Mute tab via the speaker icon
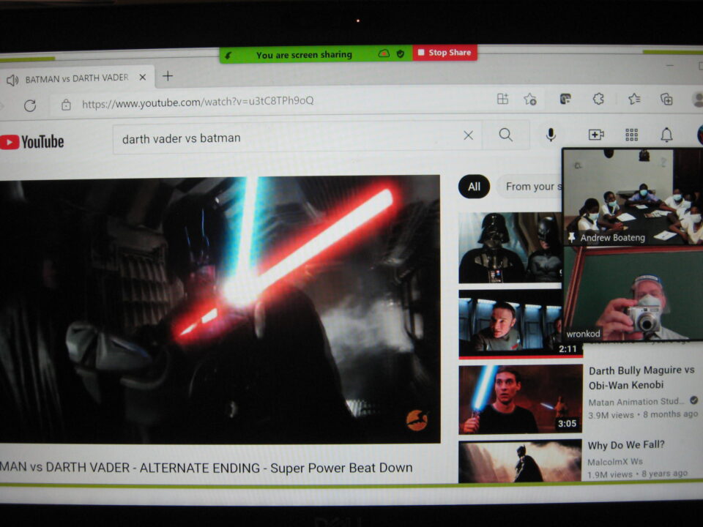Image resolution: width=703 pixels, height=527 pixels. [x=12, y=79]
